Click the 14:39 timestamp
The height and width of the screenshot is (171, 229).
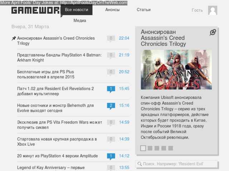tap(124, 139)
